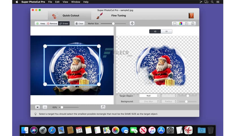Image resolution: width=236 pixels, height=136 pixels.
Task: Open Finder from the dock
Action: tap(25, 130)
